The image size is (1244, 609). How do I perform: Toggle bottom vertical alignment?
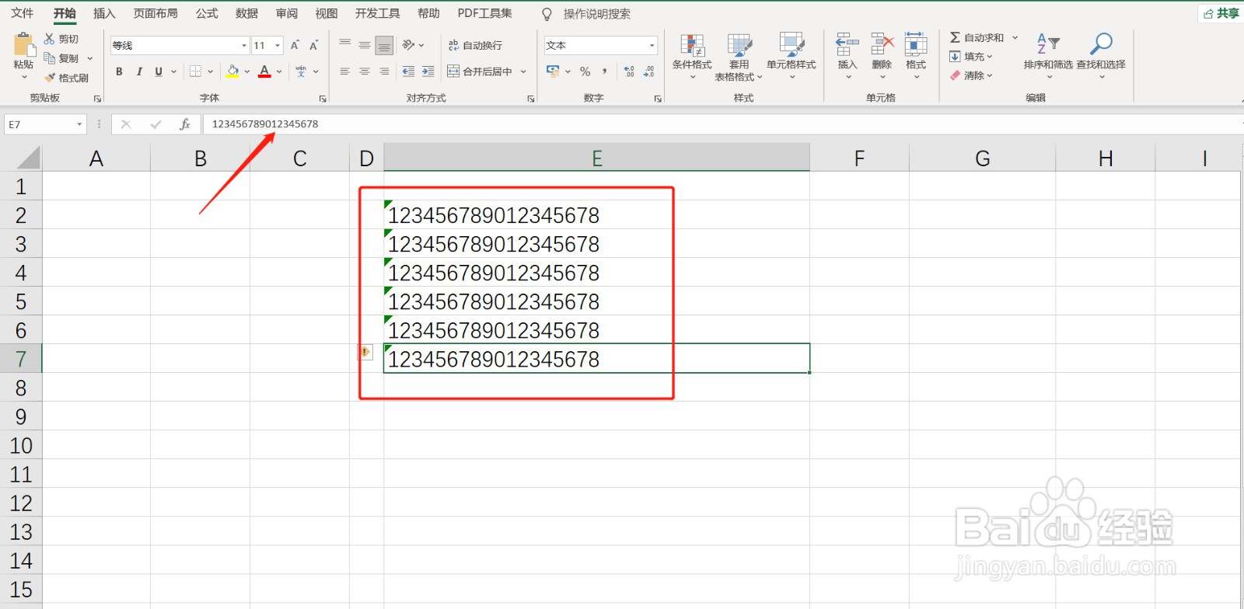(384, 46)
